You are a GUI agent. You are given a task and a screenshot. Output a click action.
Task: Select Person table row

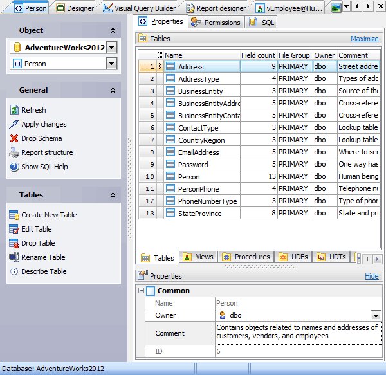pyautogui.click(x=259, y=176)
